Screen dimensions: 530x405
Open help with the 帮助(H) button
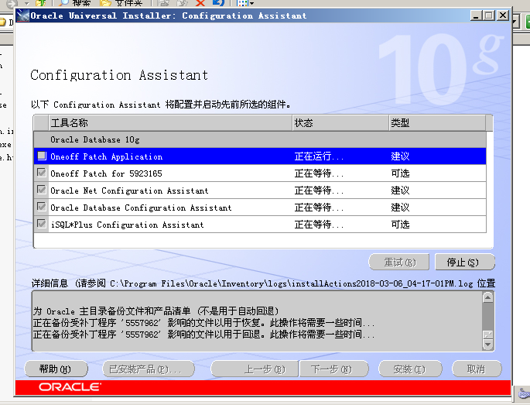pyautogui.click(x=56, y=369)
